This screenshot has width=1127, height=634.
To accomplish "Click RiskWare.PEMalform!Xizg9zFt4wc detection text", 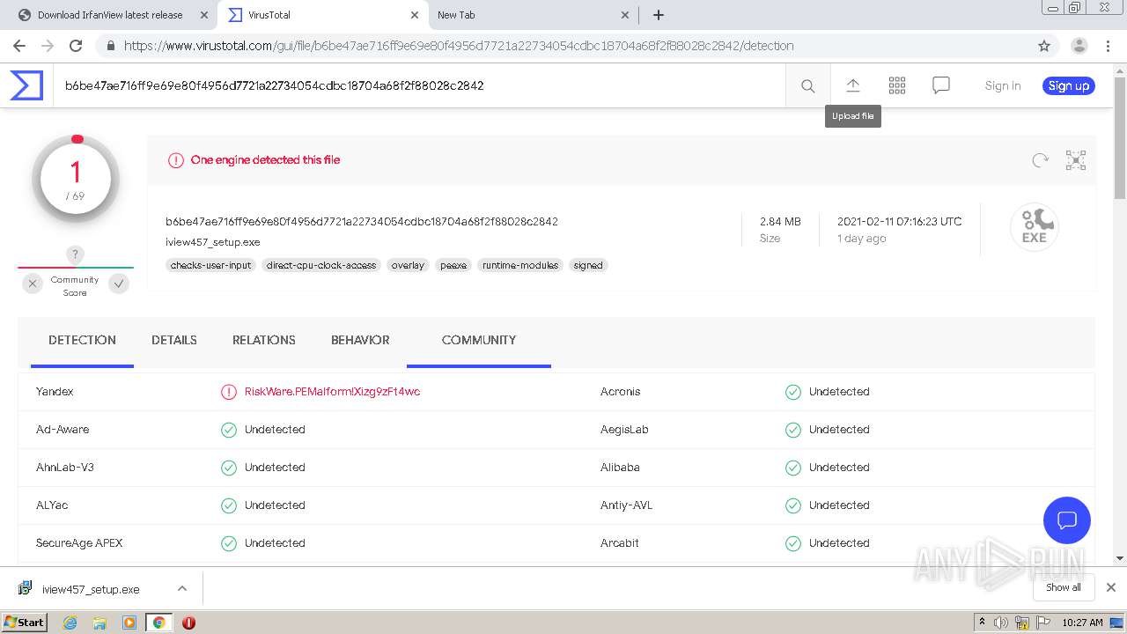I will point(332,392).
